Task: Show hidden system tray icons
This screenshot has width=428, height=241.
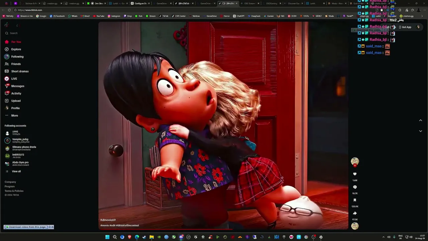Action: 383,237
